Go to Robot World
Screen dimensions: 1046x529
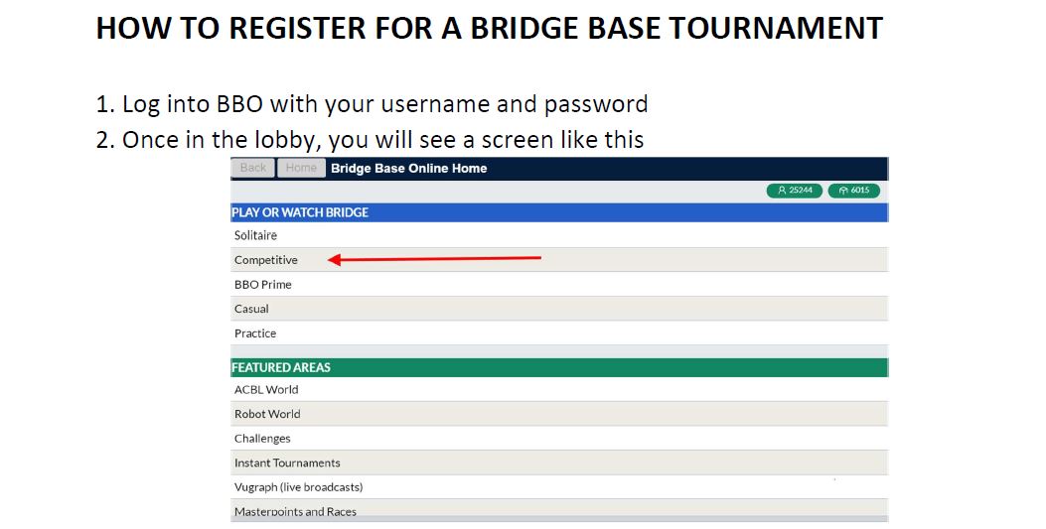pyautogui.click(x=559, y=414)
